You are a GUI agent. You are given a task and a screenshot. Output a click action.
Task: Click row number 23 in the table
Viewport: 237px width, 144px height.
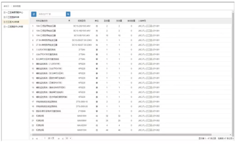point(33,130)
